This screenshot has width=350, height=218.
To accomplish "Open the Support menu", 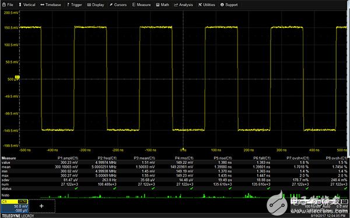I will point(229,5).
